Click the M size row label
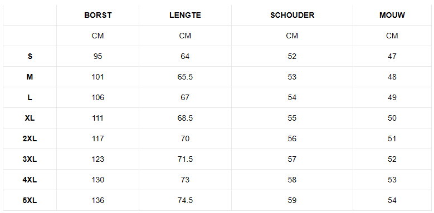434x213 pixels. [30, 77]
